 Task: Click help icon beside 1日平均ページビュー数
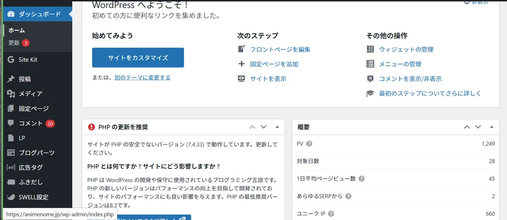coord(362,179)
